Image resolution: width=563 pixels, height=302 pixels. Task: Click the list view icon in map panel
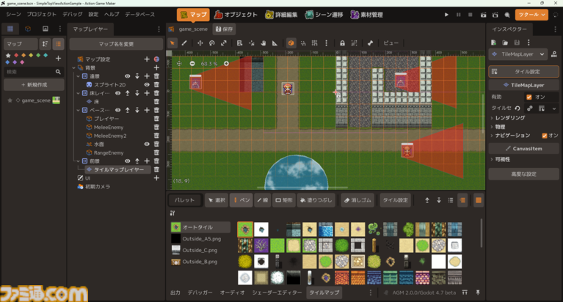(x=58, y=44)
